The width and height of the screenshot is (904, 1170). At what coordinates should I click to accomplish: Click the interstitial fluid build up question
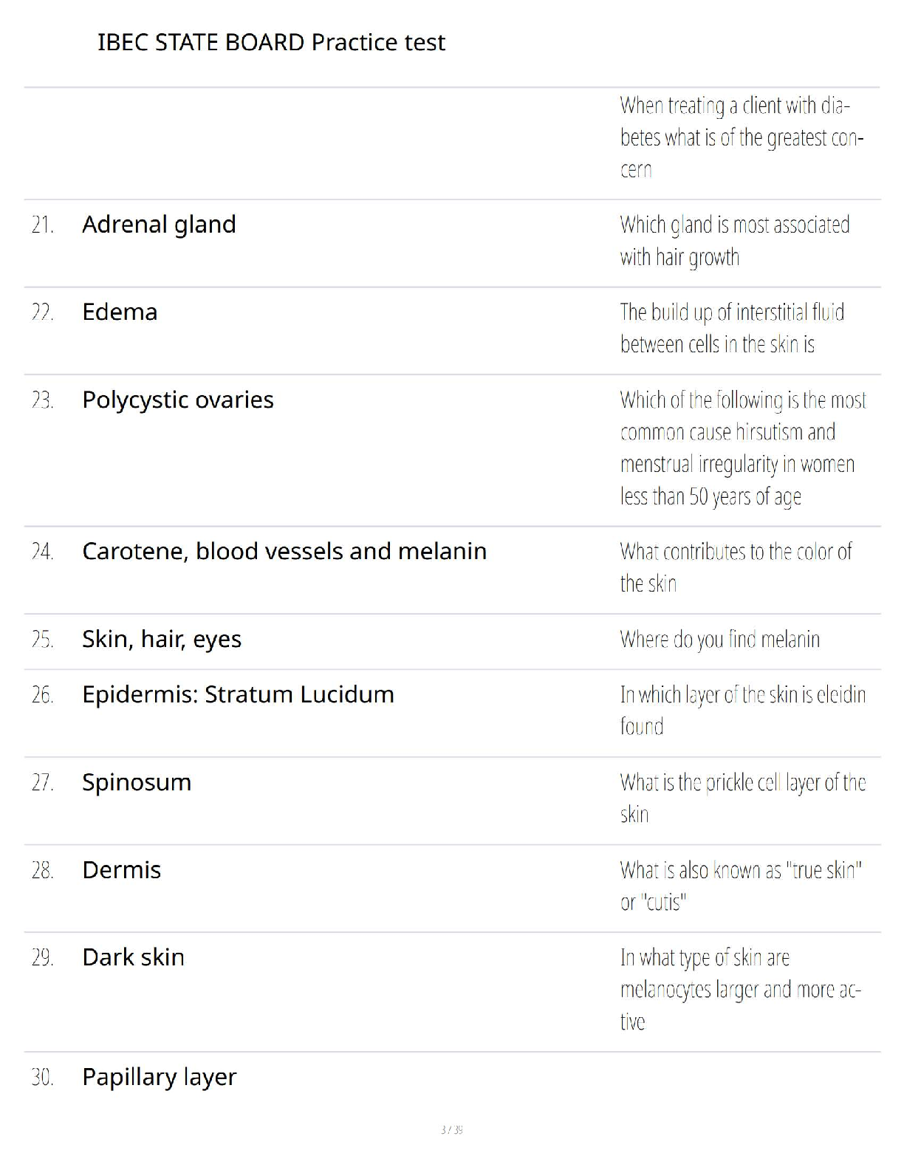[x=731, y=328]
